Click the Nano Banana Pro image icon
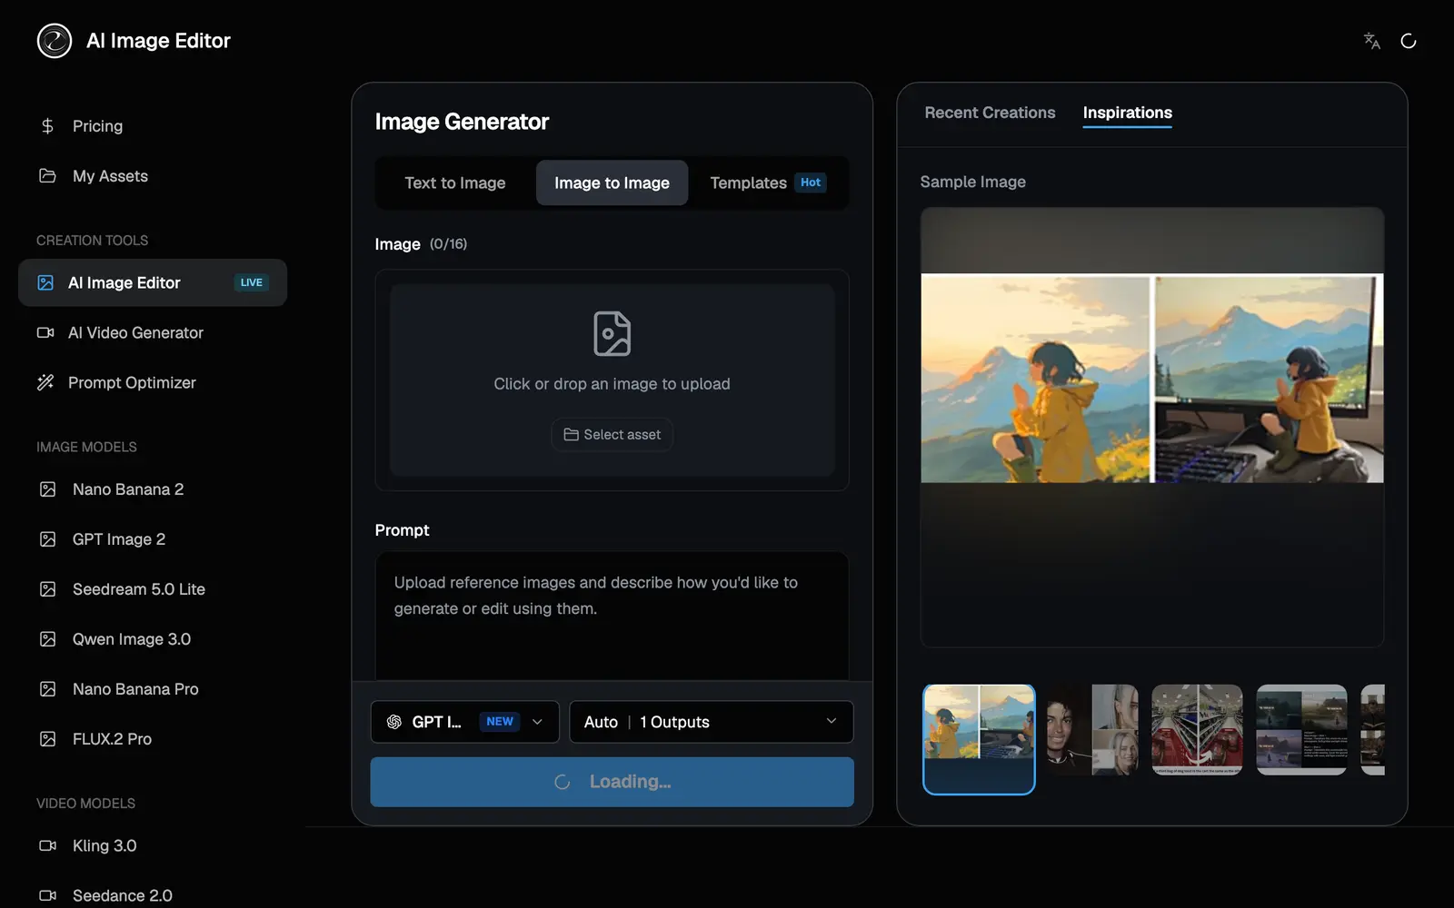Screen dimensions: 1454x908 (x=48, y=689)
